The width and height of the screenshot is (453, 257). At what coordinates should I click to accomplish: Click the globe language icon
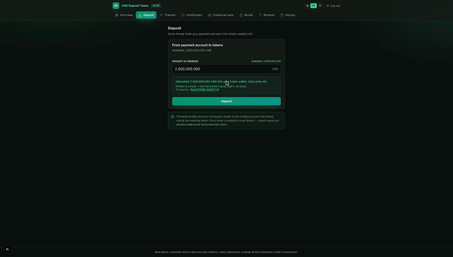(x=308, y=6)
